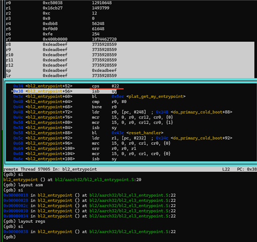The height and width of the screenshot is (242, 257).
Task: Click 'remote Thread 57005' in status line
Action: point(27,169)
